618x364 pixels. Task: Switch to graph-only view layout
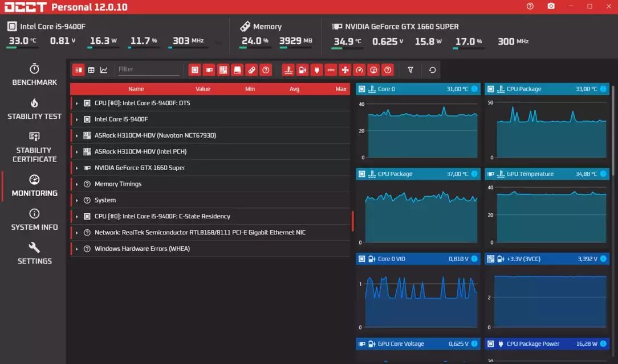pyautogui.click(x=104, y=70)
